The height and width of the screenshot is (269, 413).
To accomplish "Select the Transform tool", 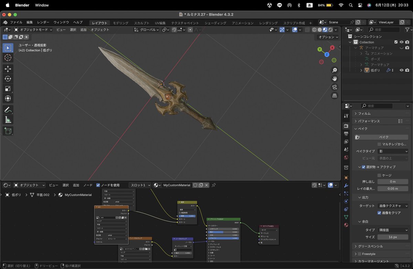I will (8, 99).
